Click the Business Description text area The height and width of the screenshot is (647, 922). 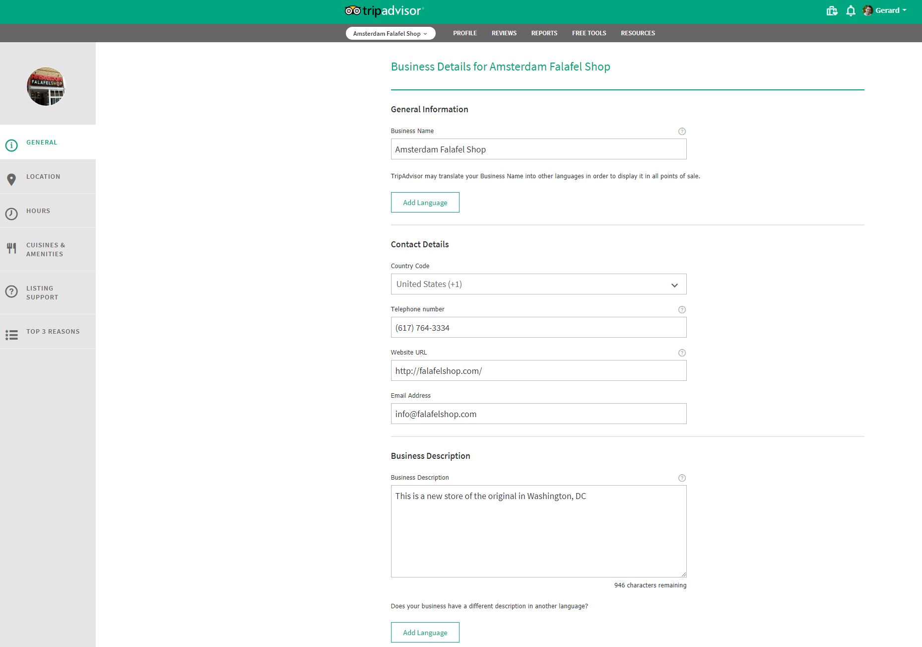tap(538, 531)
